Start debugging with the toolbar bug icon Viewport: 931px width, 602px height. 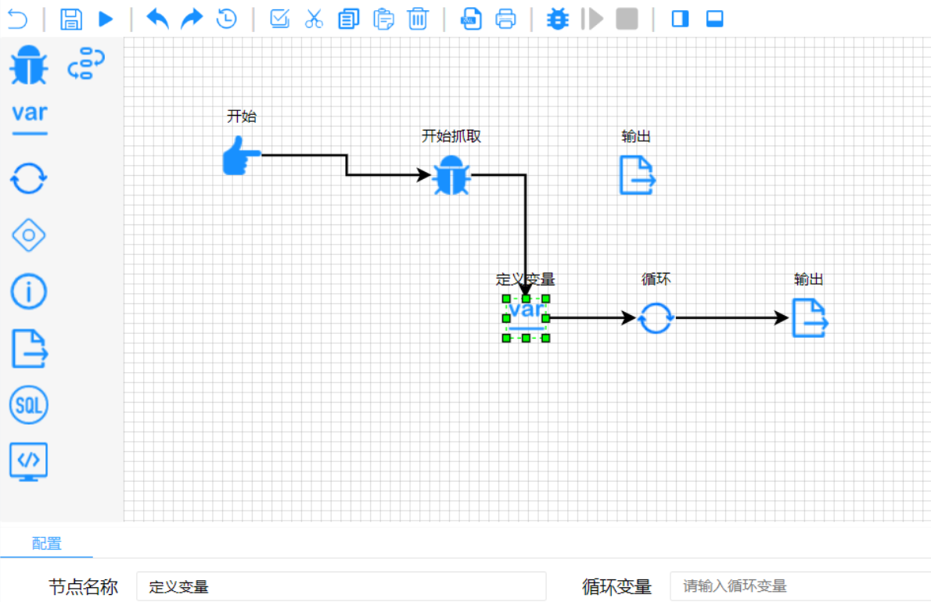point(558,19)
